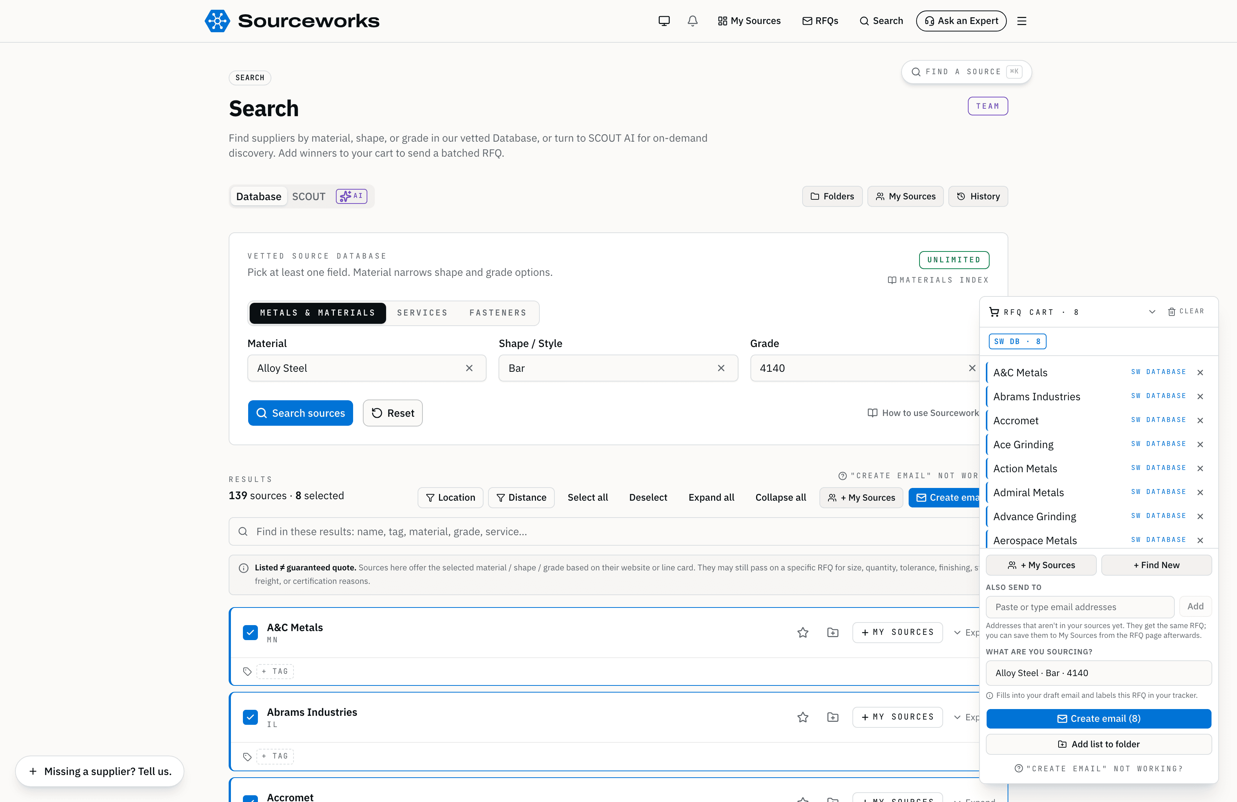Focus the paste email addresses field
Screen dimensions: 1237x802
tap(1080, 607)
